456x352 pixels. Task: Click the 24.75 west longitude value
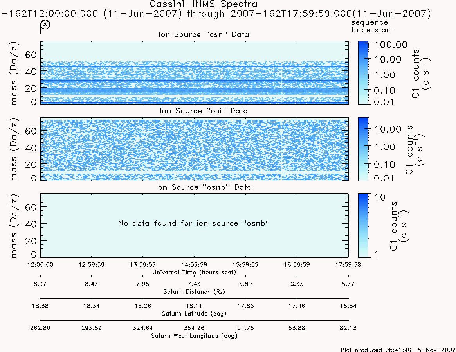245,328
